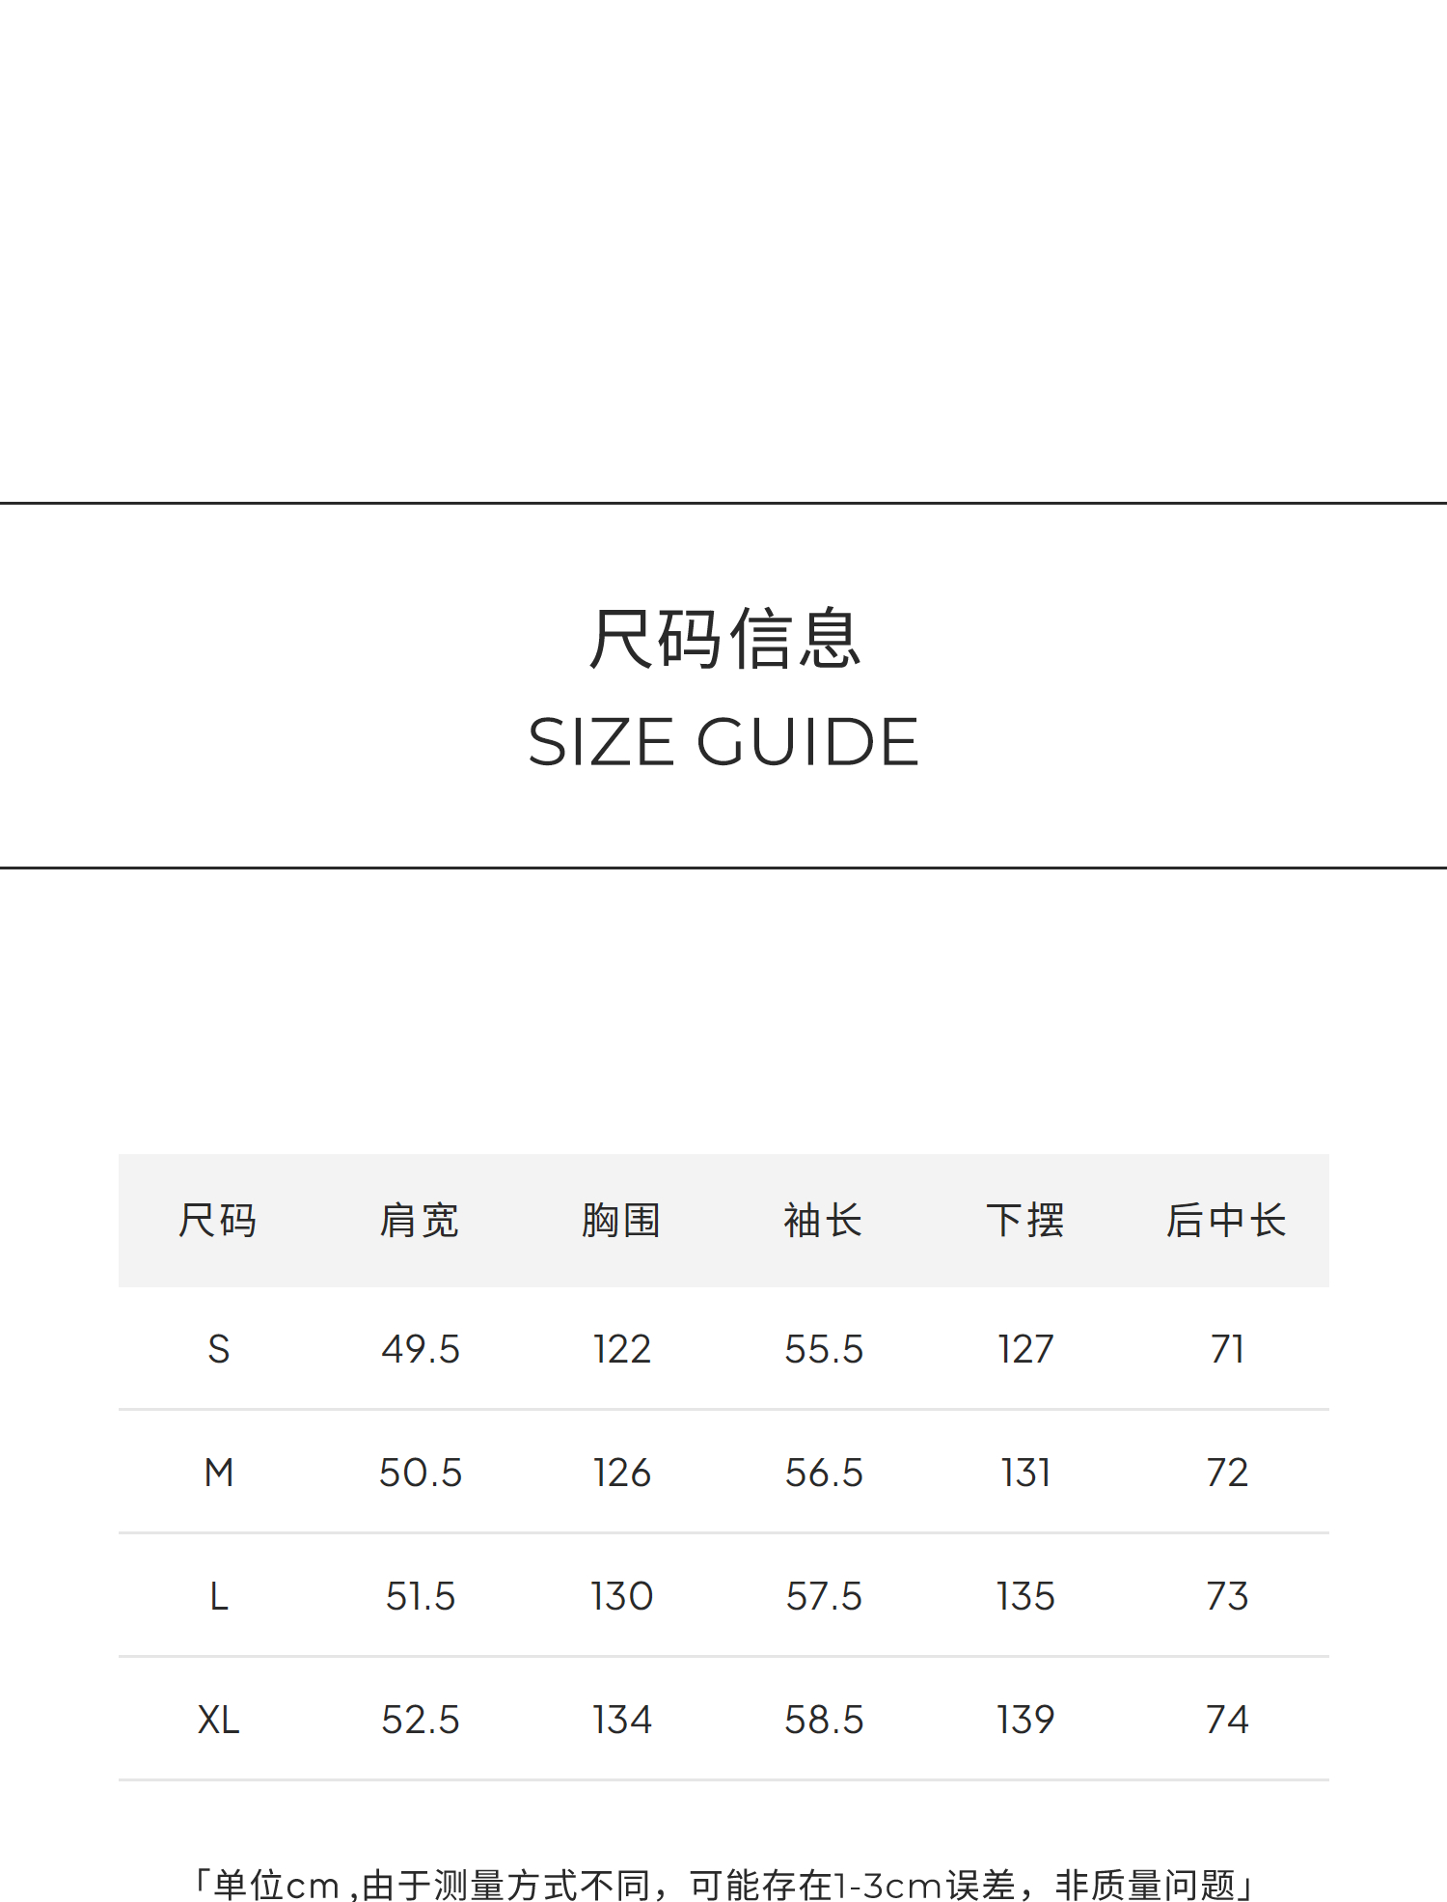Image resolution: width=1447 pixels, height=1902 pixels.
Task: Click the SIZE GUIDE title text
Action: tap(723, 742)
